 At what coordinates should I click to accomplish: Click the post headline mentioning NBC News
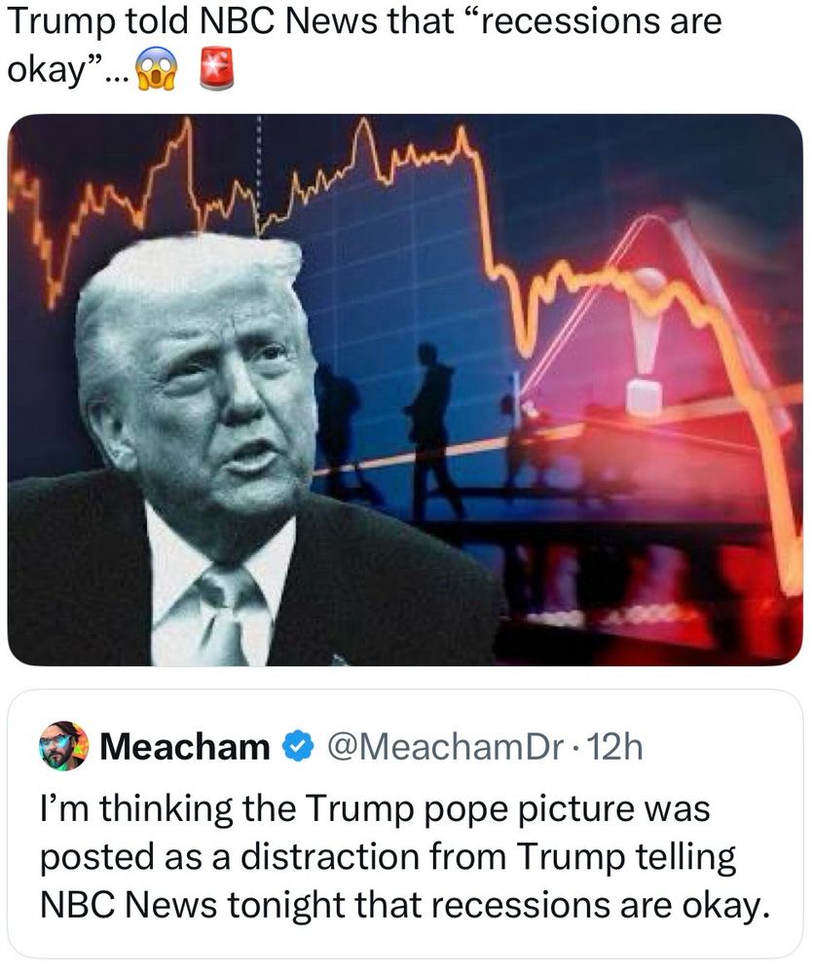click(364, 45)
